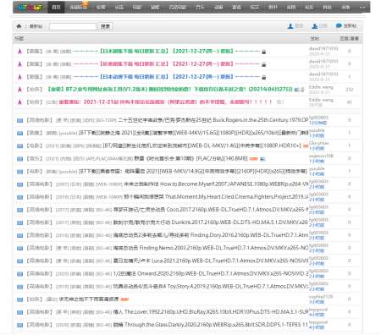Open the highlighted home tab in the navigation bar
381x335 pixels.
click(x=56, y=8)
